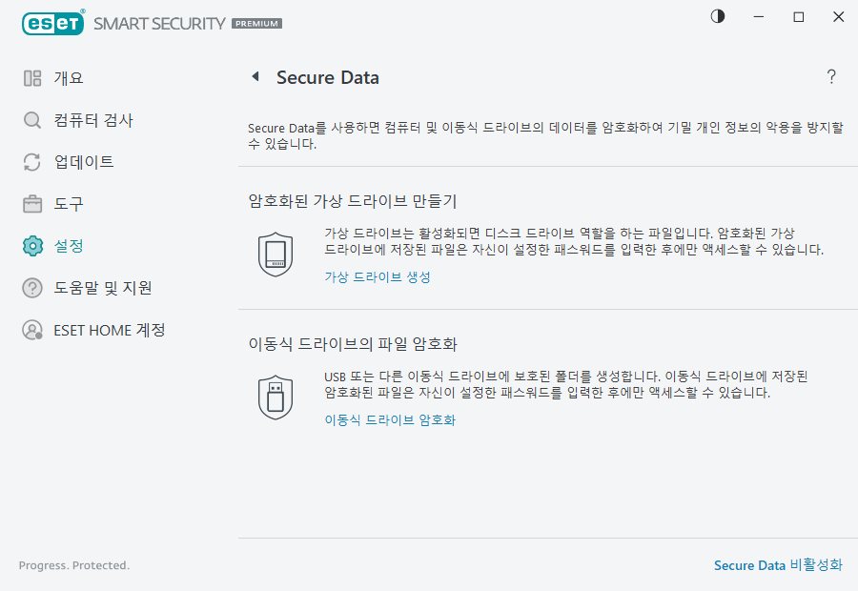Click the PREMIUM badge next to Smart Security
Image resolution: width=858 pixels, height=591 pixels.
pos(256,22)
